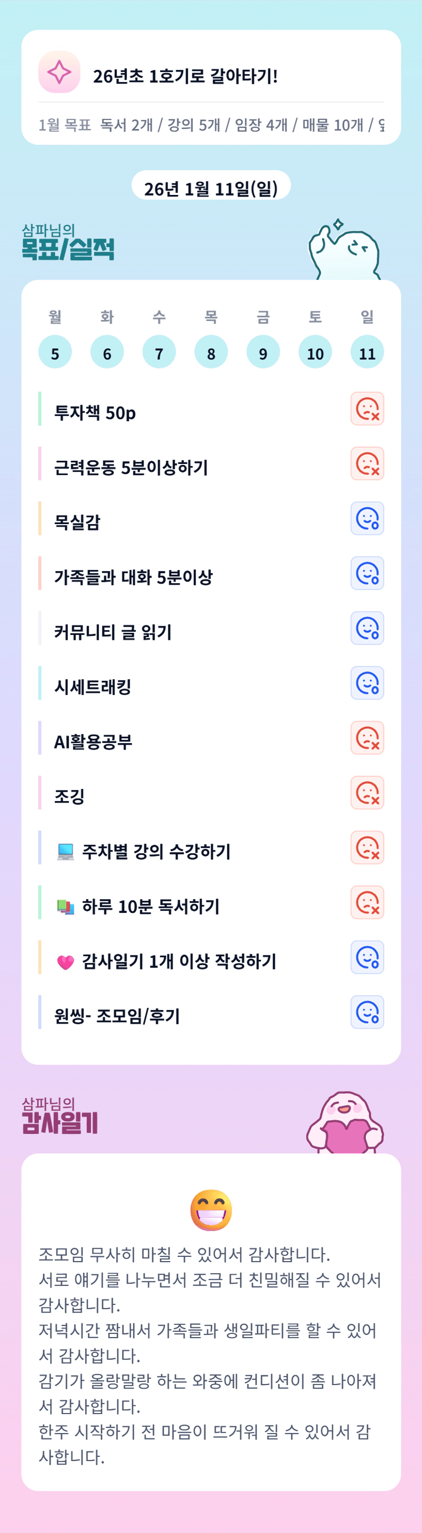Click the sad face beside 주차별 강의 수강하기
This screenshot has width=422, height=1533.
pyautogui.click(x=367, y=848)
